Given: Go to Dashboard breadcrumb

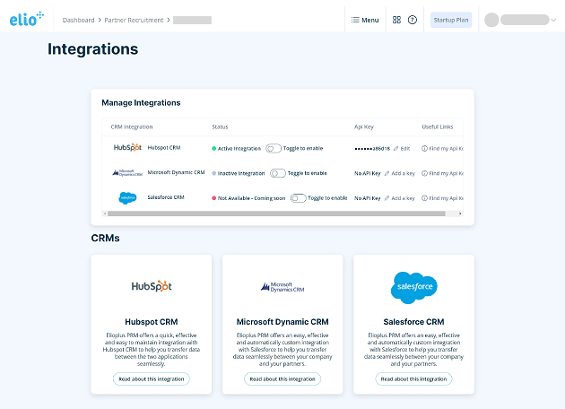Looking at the screenshot, I should (78, 20).
